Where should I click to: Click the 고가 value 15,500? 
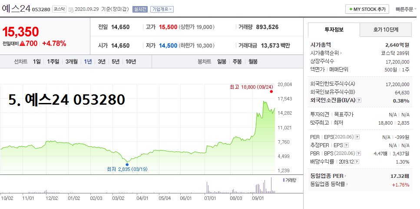point(168,27)
